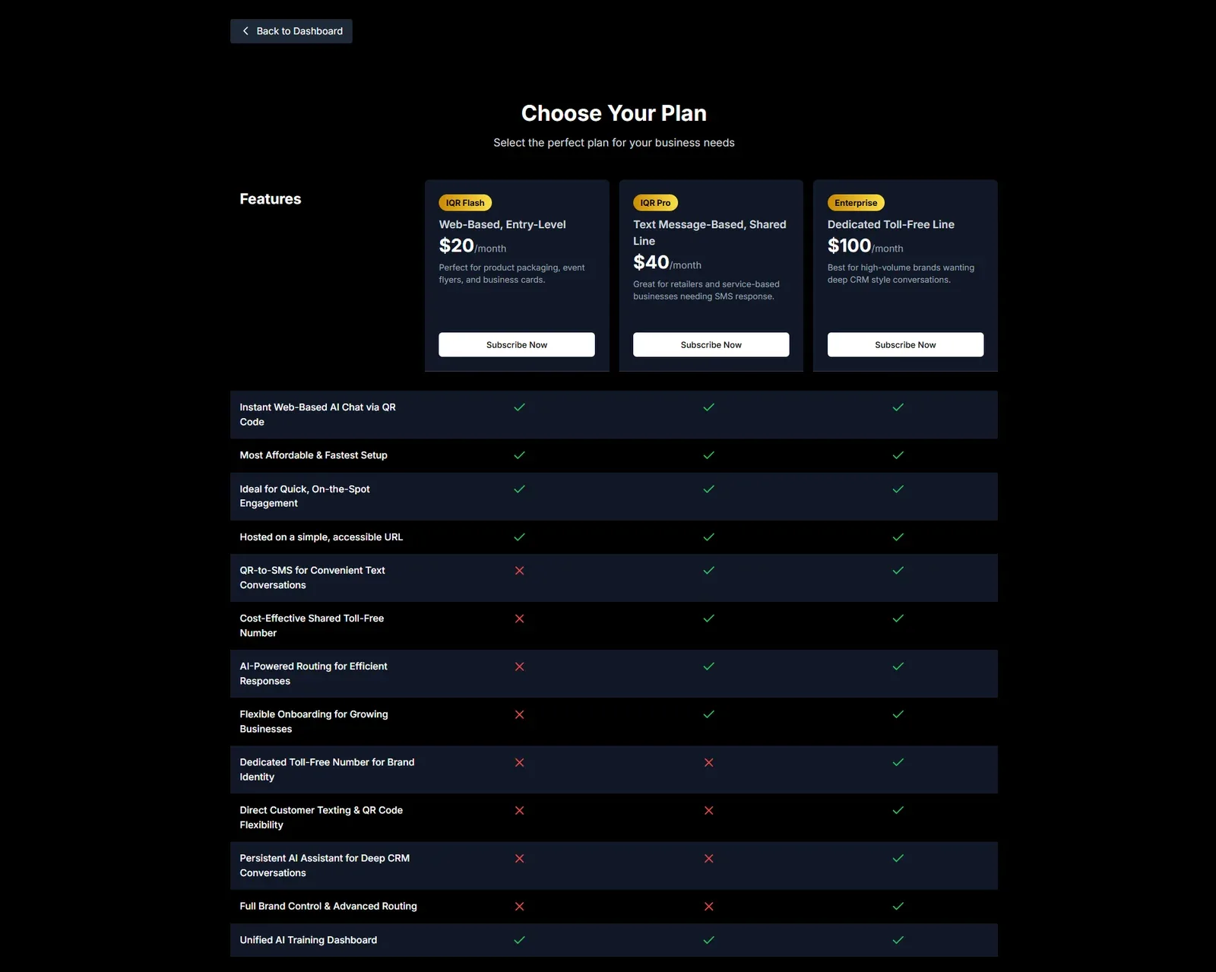
Task: Click the IQR Flash red X for Full Brand Control
Action: click(x=519, y=906)
